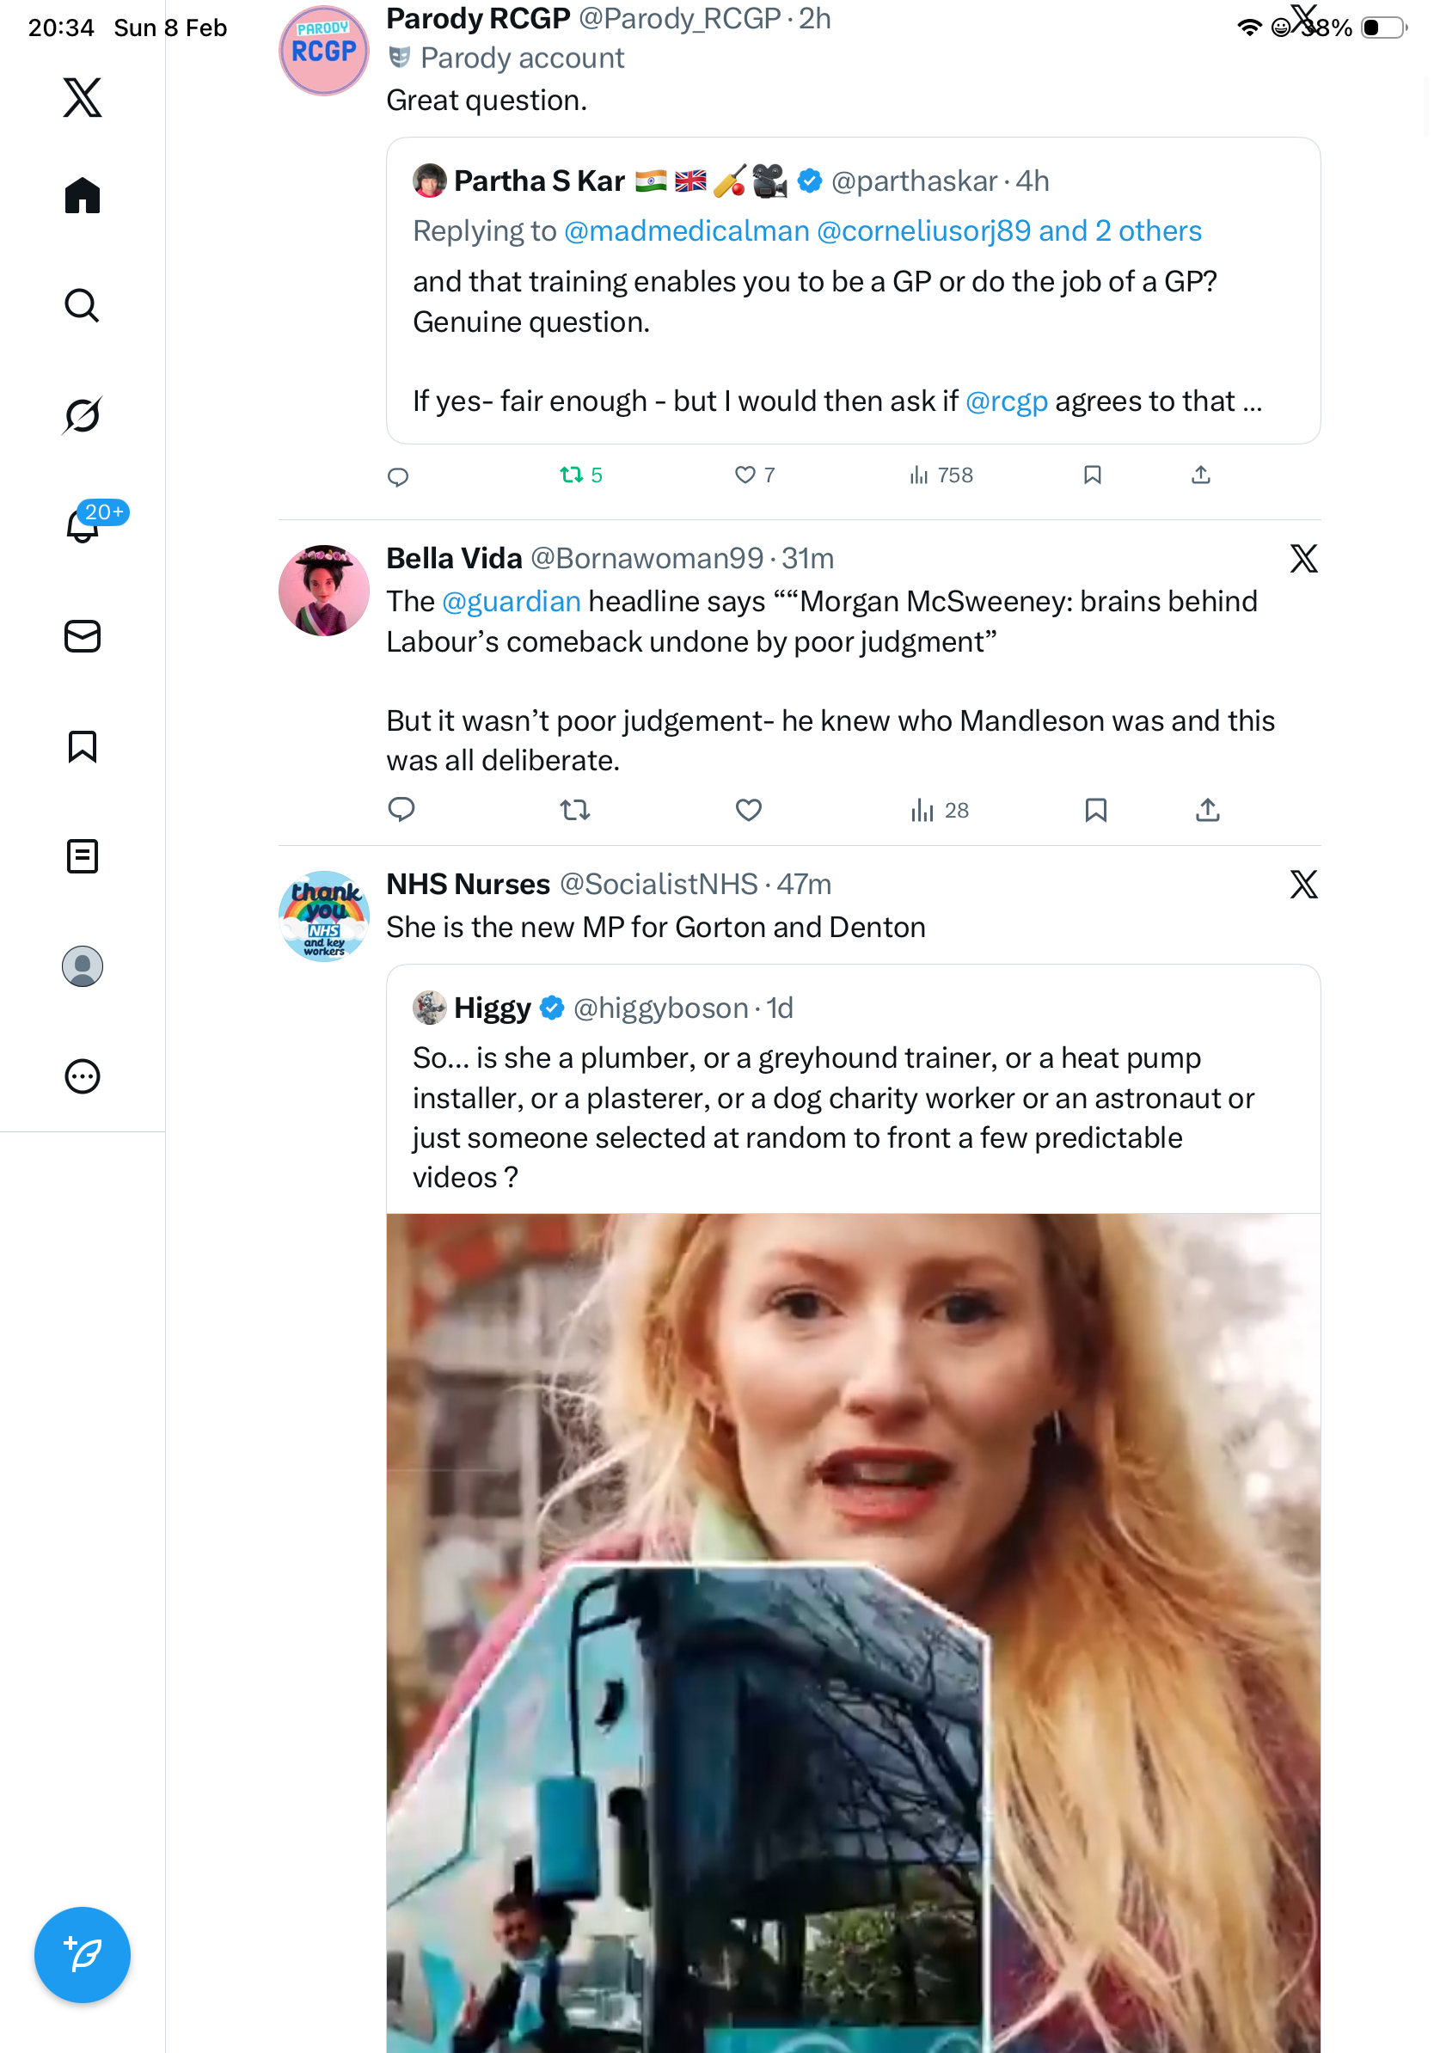Open Notifications bell with 20+ badge
This screenshot has width=1434, height=2053.
point(83,526)
